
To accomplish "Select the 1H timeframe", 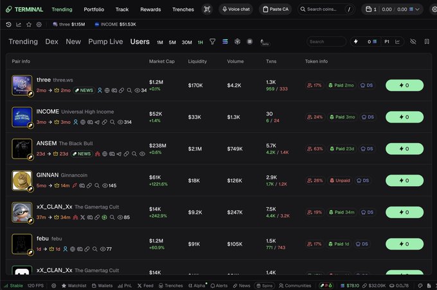I will (201, 42).
